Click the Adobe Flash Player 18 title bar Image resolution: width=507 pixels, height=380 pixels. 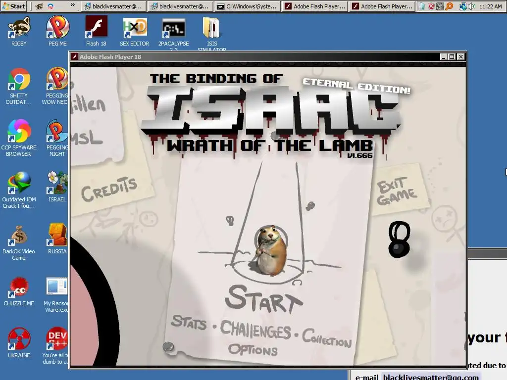255,56
